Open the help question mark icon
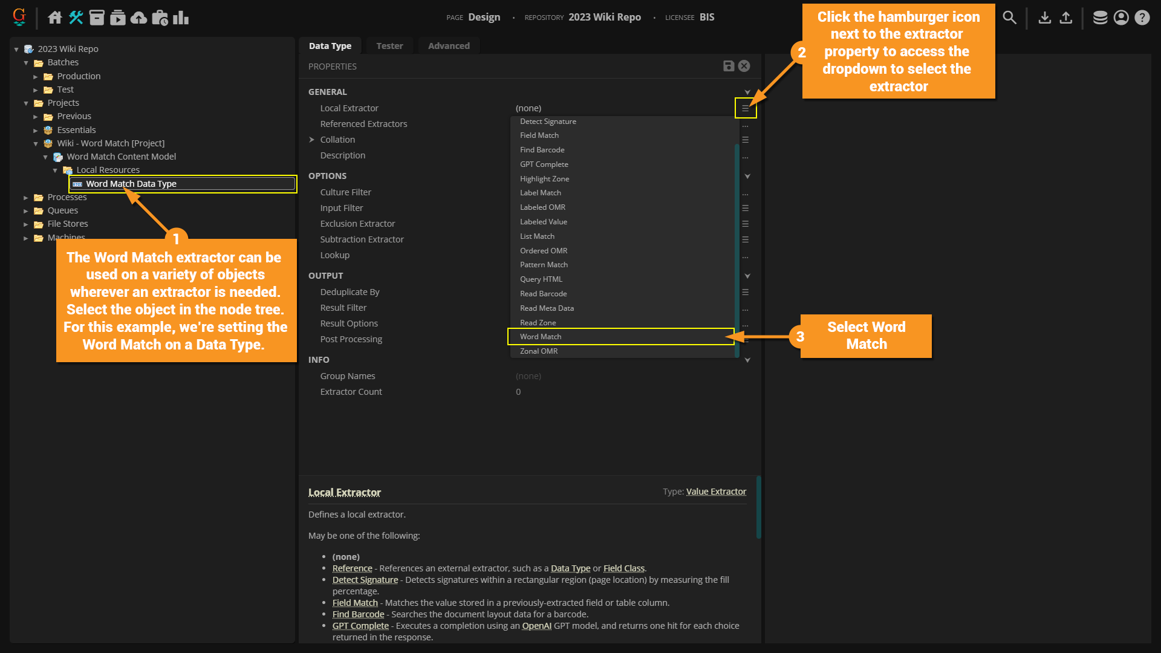Viewport: 1161px width, 653px height. [x=1142, y=18]
